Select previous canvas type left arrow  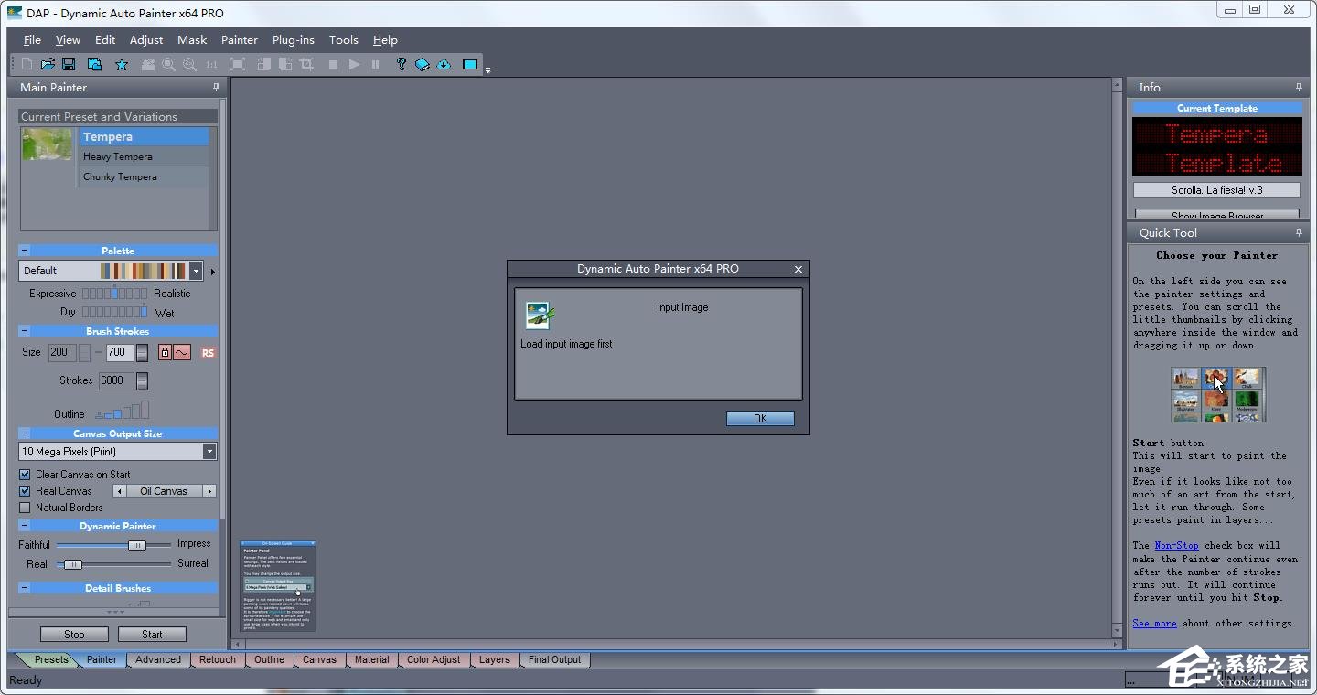[x=119, y=491]
